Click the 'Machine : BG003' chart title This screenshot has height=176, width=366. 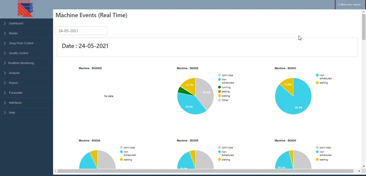click(285, 68)
